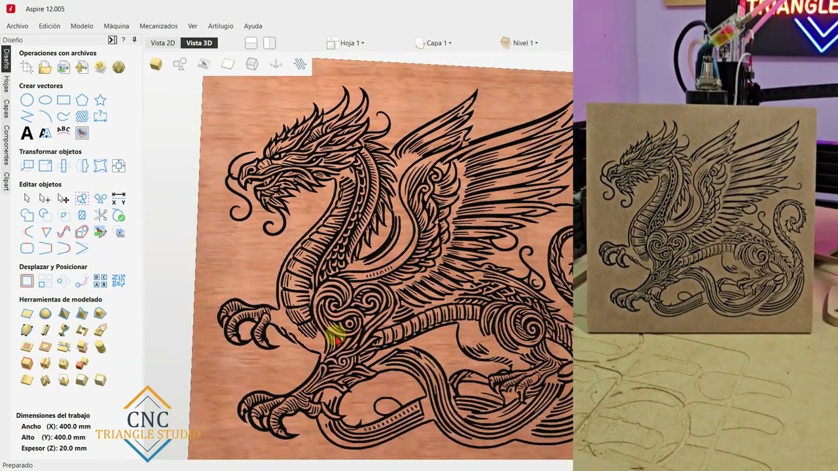Select the Vista 3D tab
838x471 pixels.
tap(199, 43)
